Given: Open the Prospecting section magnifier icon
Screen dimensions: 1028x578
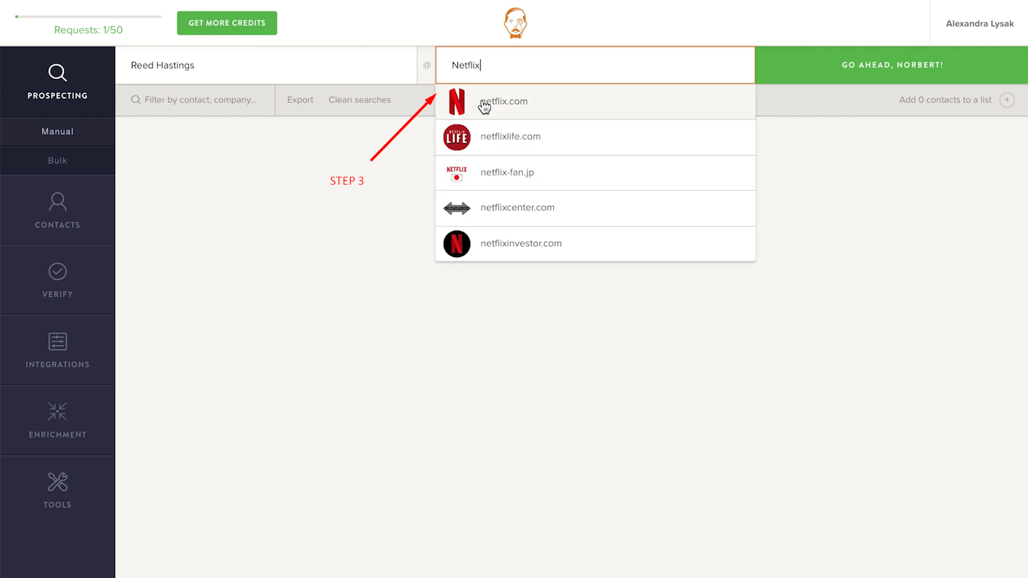Looking at the screenshot, I should (x=57, y=73).
